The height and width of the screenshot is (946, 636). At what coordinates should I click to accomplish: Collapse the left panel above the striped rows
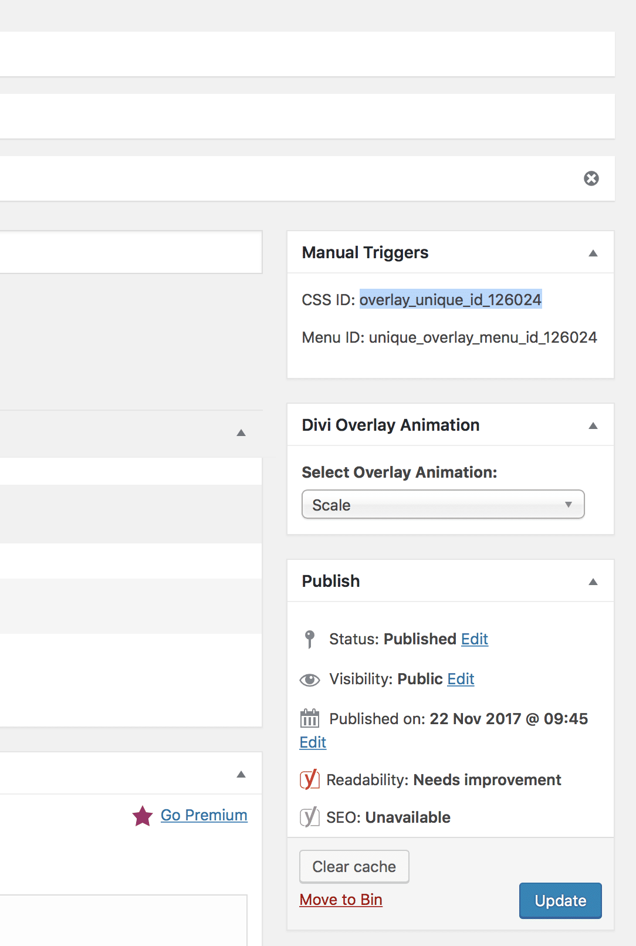tap(241, 433)
